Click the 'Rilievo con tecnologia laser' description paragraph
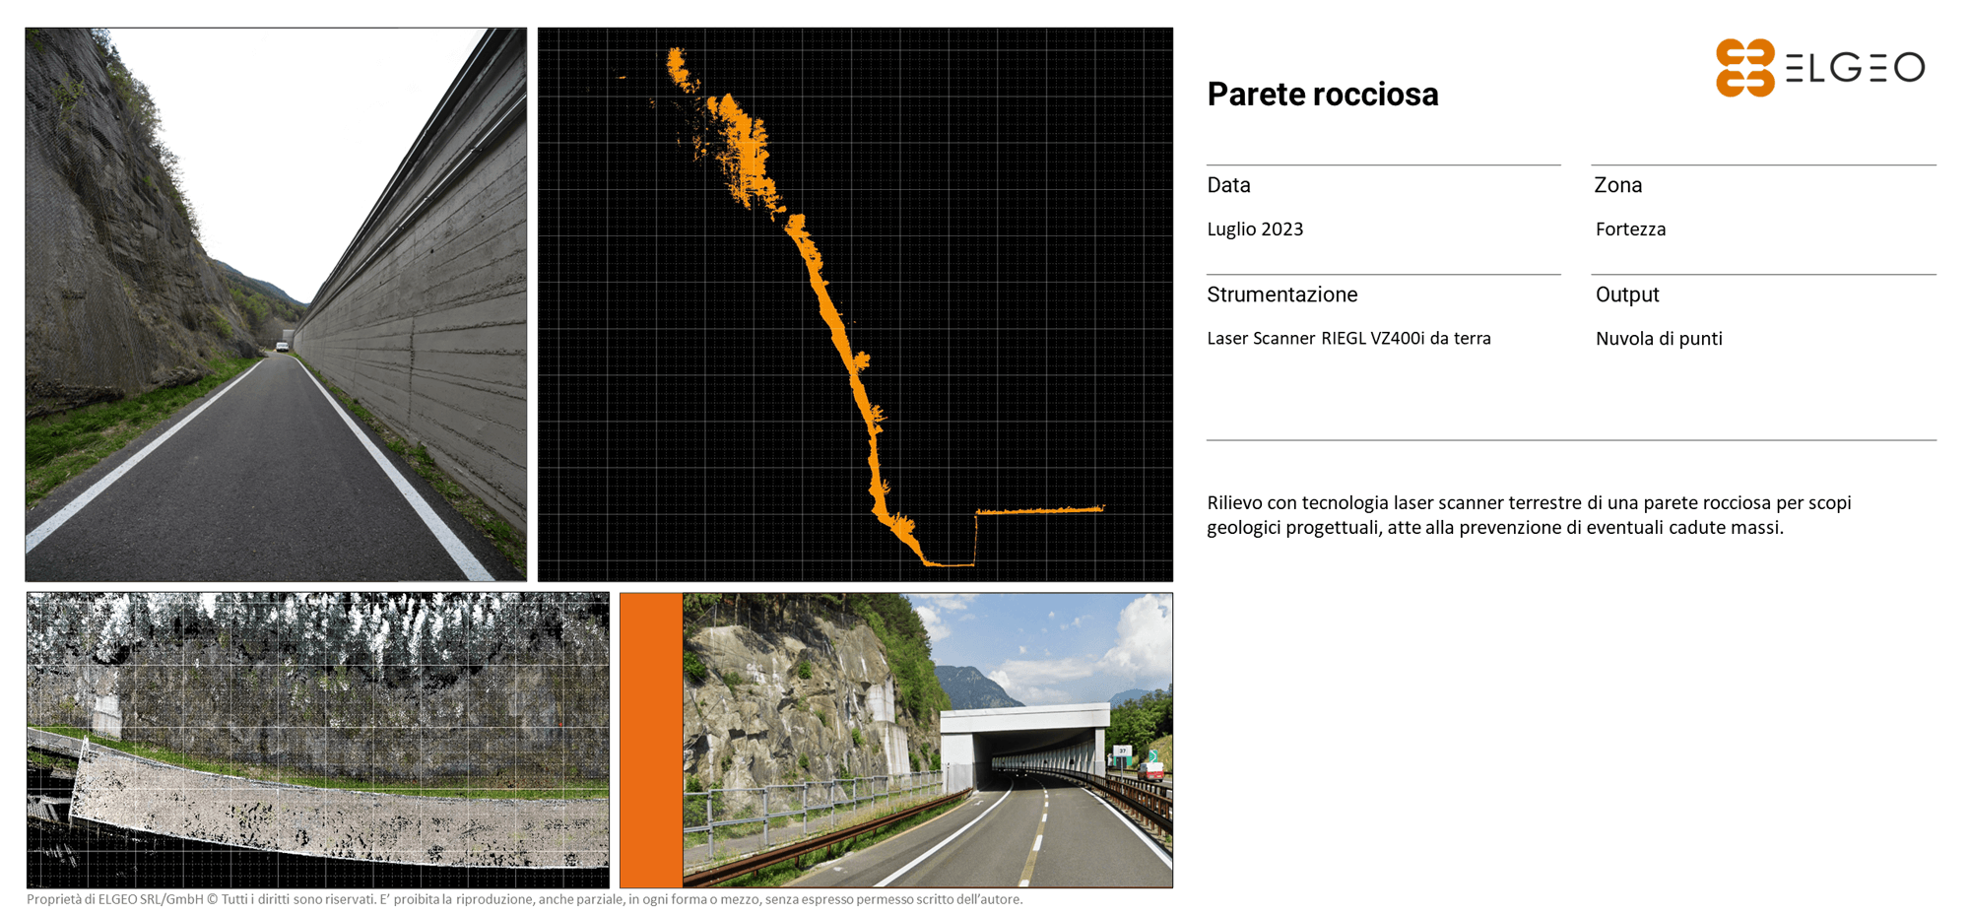This screenshot has width=1970, height=915. click(1529, 515)
